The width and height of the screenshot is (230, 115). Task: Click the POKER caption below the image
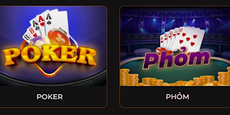pyautogui.click(x=50, y=97)
